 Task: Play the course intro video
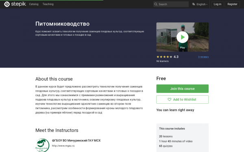tap(182, 37)
